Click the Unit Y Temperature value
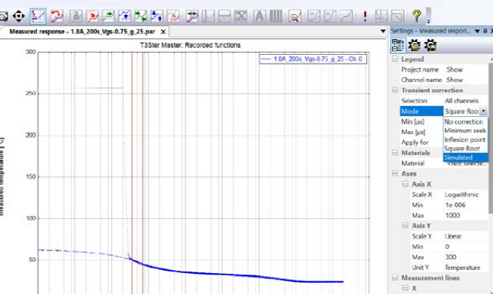The height and width of the screenshot is (294, 493). 462,268
